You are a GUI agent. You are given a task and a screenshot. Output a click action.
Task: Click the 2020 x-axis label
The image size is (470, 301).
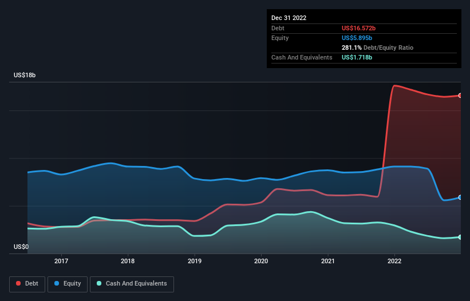pos(261,261)
